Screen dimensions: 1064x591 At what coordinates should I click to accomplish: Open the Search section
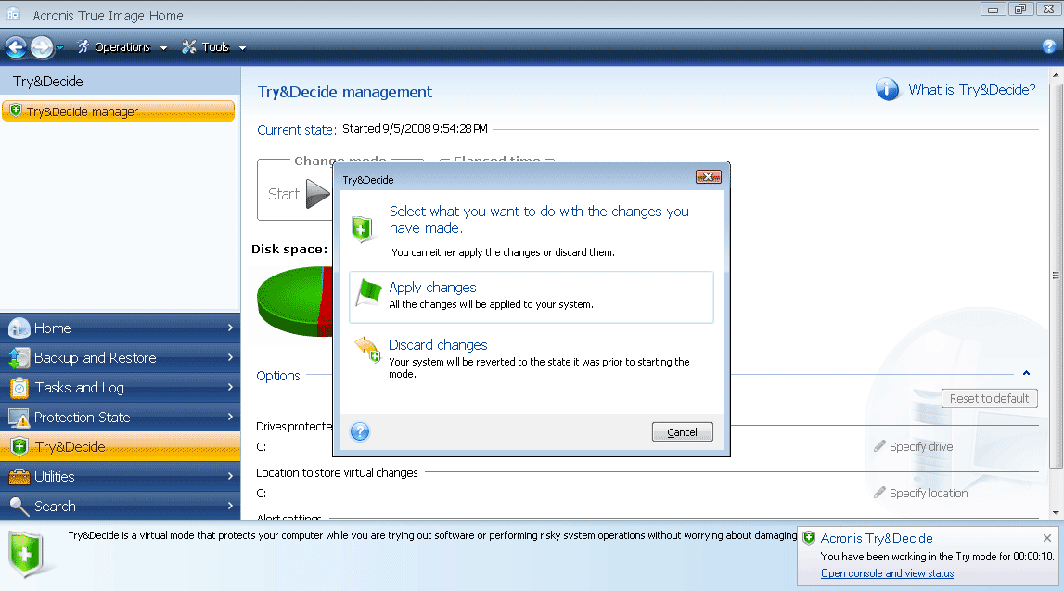coord(120,507)
